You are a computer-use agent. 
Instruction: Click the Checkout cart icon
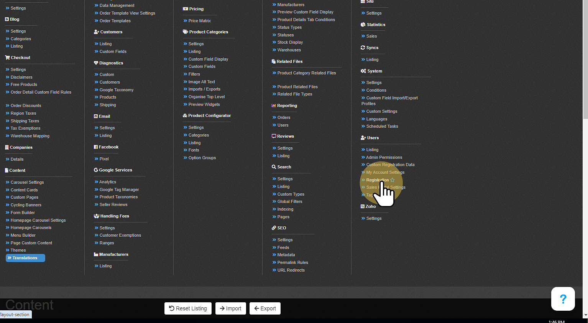pyautogui.click(x=7, y=58)
